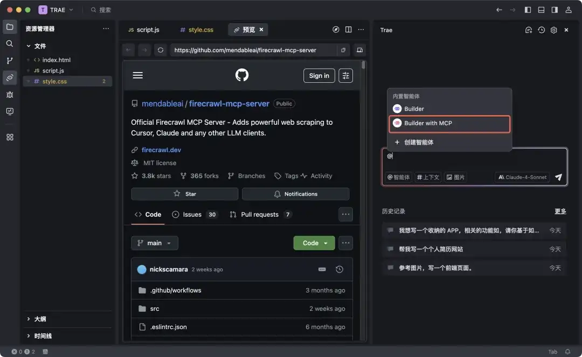Image resolution: width=582 pixels, height=357 pixels.
Task: Click notification bell in status bar
Action: point(567,352)
